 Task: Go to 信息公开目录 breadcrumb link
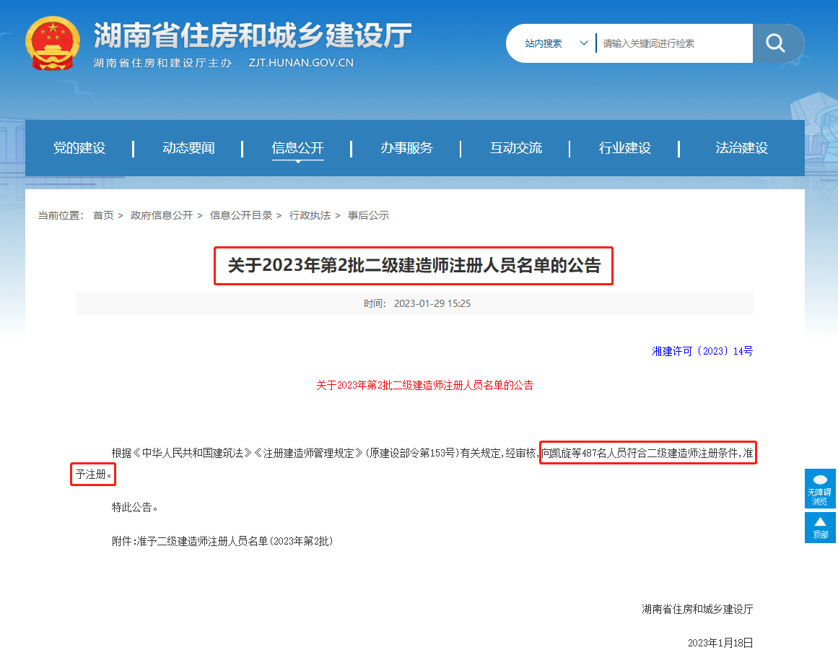click(241, 215)
